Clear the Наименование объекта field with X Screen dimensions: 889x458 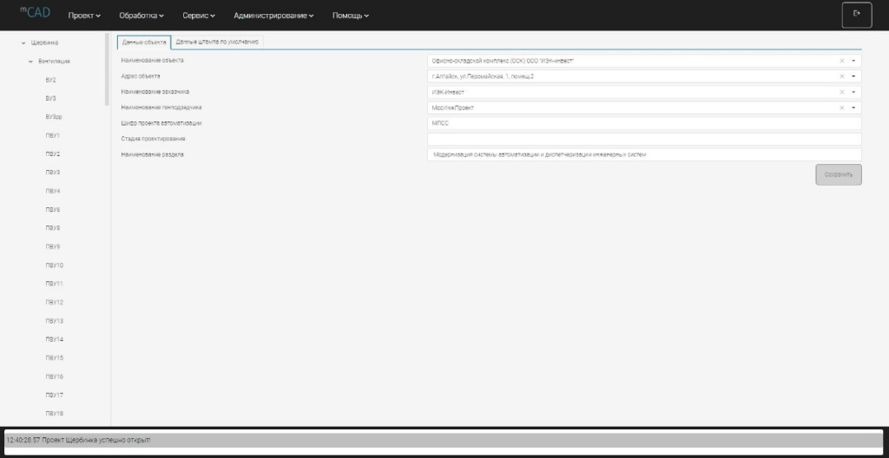(x=841, y=61)
